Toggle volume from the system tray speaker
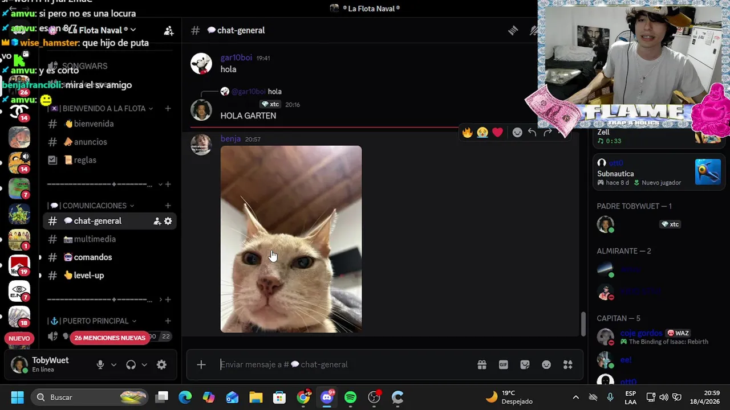This screenshot has width=730, height=410. [664, 397]
